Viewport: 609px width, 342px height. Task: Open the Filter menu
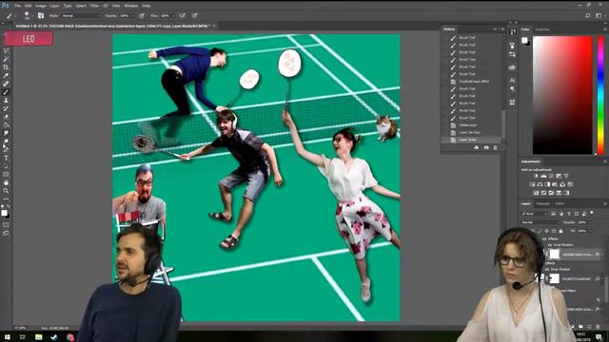pos(94,6)
